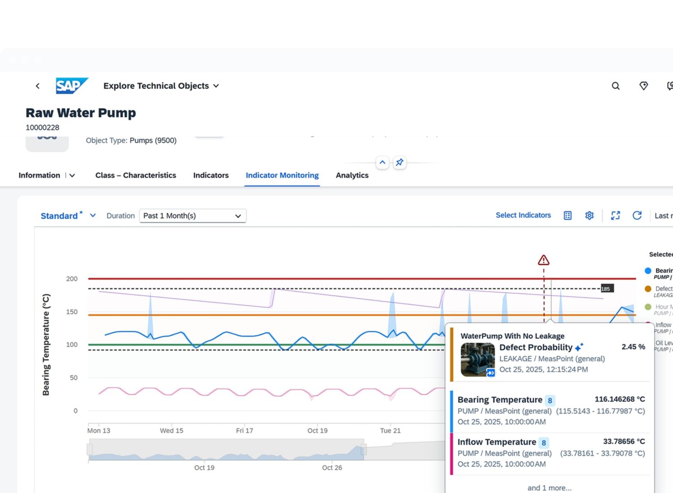
Task: Collapse the header with up chevron
Action: click(382, 162)
